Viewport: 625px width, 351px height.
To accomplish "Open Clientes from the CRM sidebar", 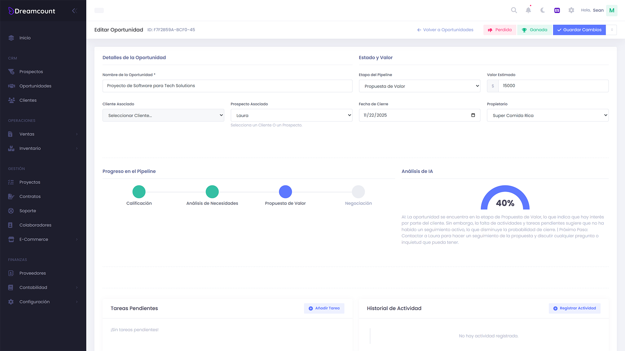I will pyautogui.click(x=28, y=100).
